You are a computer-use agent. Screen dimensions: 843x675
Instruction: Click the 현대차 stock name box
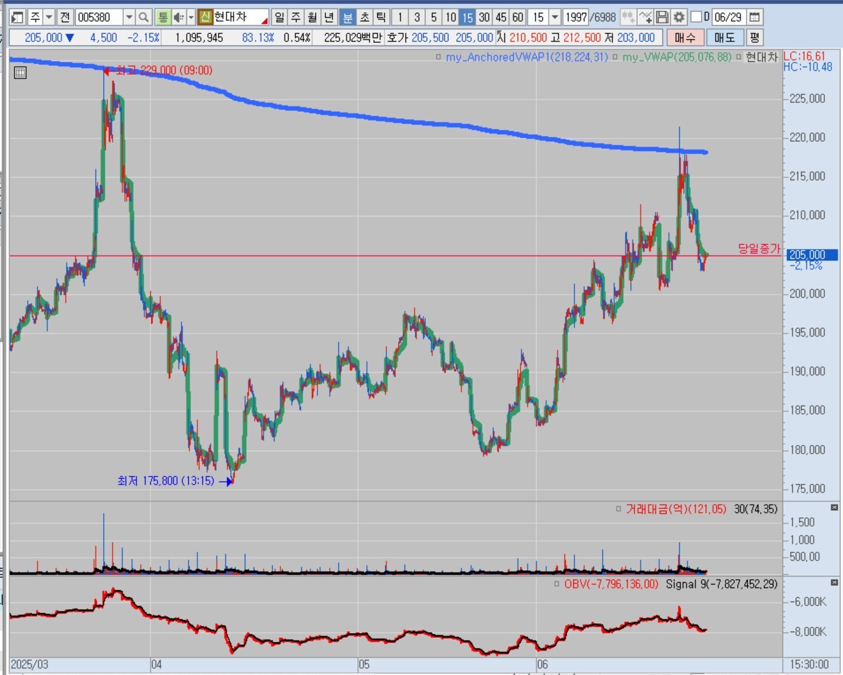240,17
